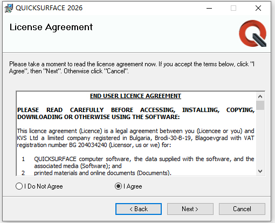This screenshot has height=223, width=275.
Task: Click the "Please take a moment" instruction text
Action: click(x=132, y=67)
